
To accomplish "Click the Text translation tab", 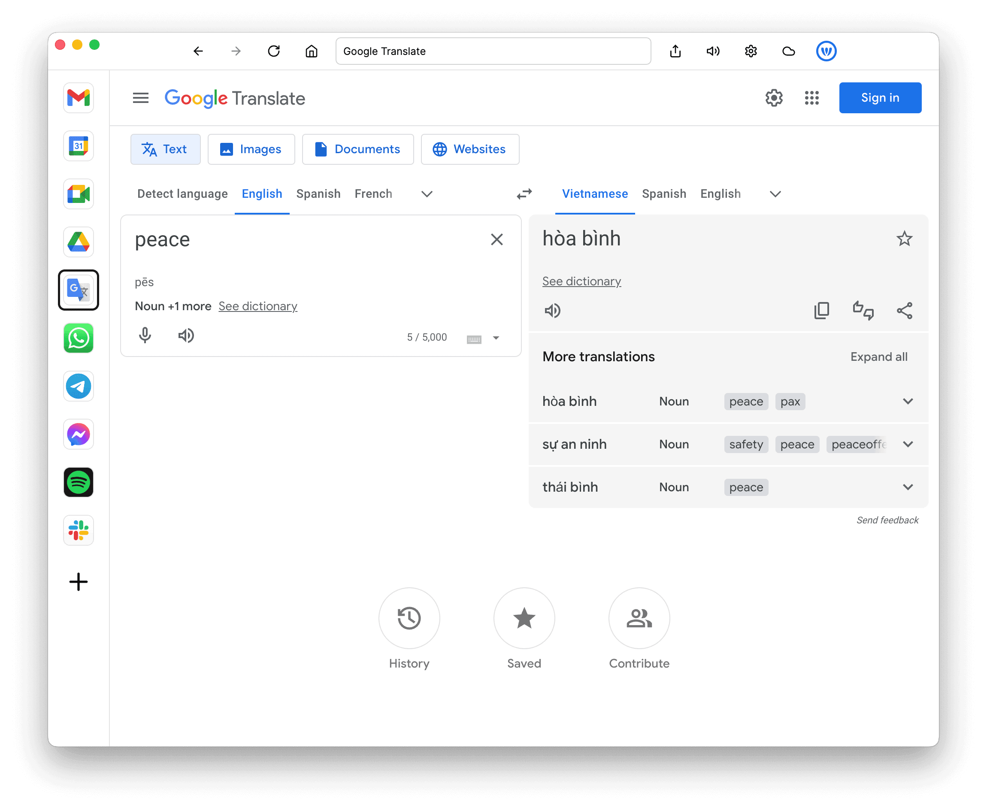I will click(165, 149).
